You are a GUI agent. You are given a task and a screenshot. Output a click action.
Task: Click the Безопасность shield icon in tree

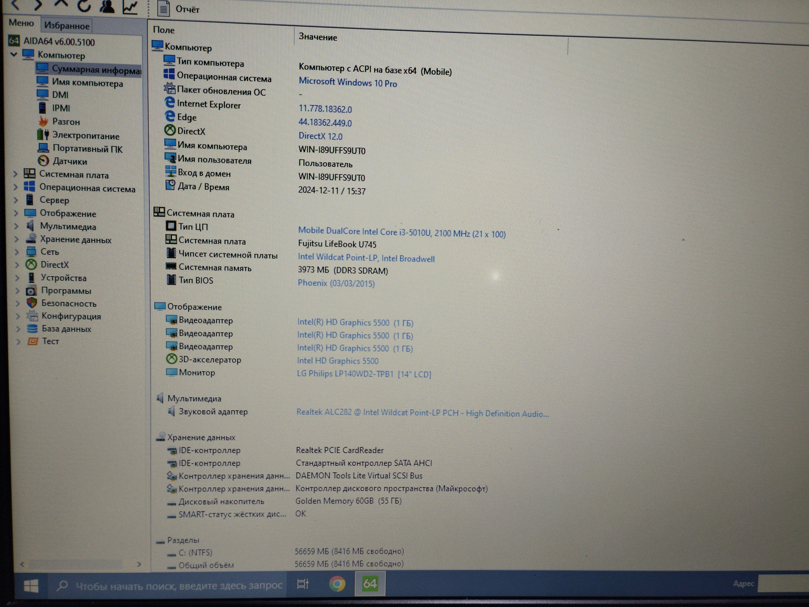click(x=32, y=303)
